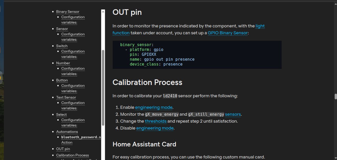Open the sensors link in step 2
Screen dimensions: 337x160
coord(233,114)
